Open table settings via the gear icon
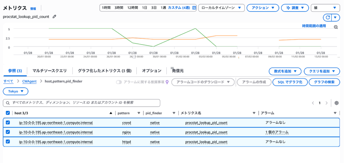Screen dimensions: 344x163 (x=337, y=103)
